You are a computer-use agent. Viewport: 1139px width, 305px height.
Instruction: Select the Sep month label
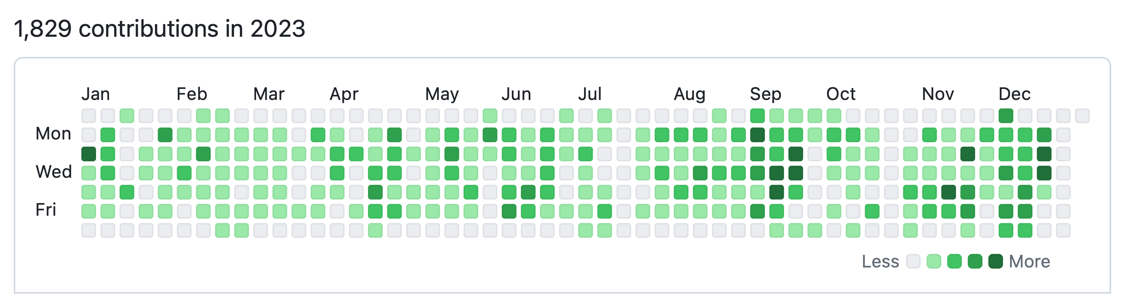[x=766, y=94]
